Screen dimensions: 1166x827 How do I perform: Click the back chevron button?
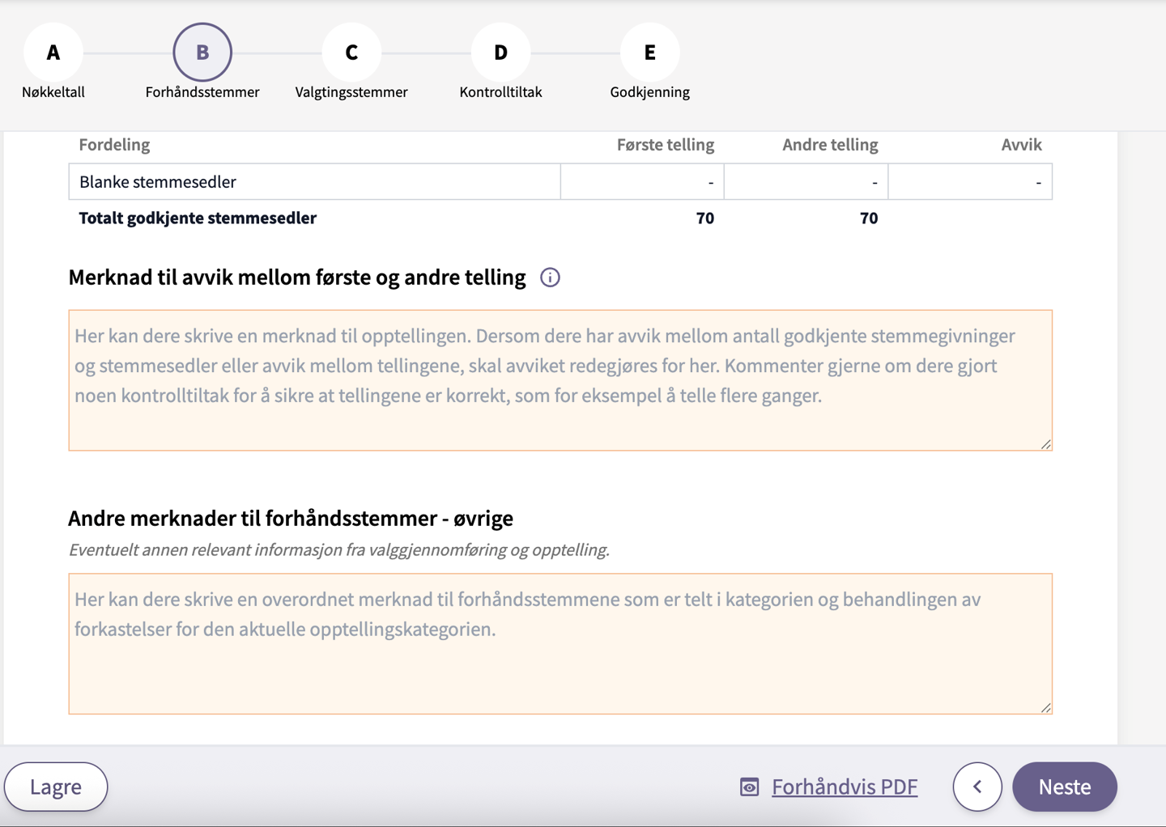(x=977, y=787)
